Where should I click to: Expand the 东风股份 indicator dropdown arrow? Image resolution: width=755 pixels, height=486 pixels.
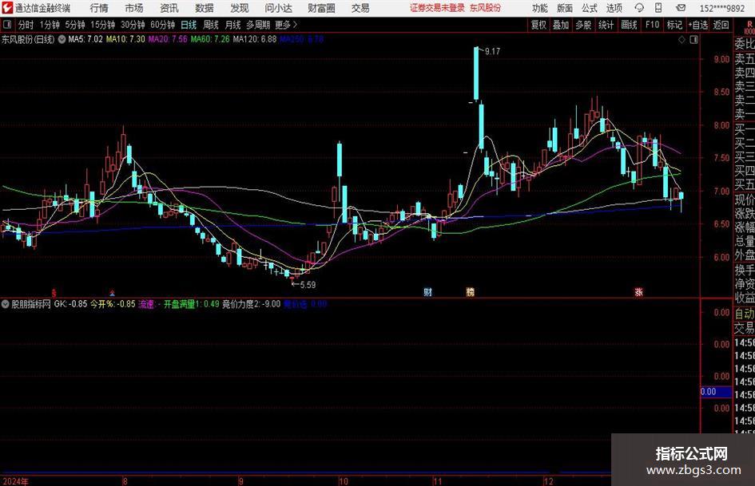62,39
